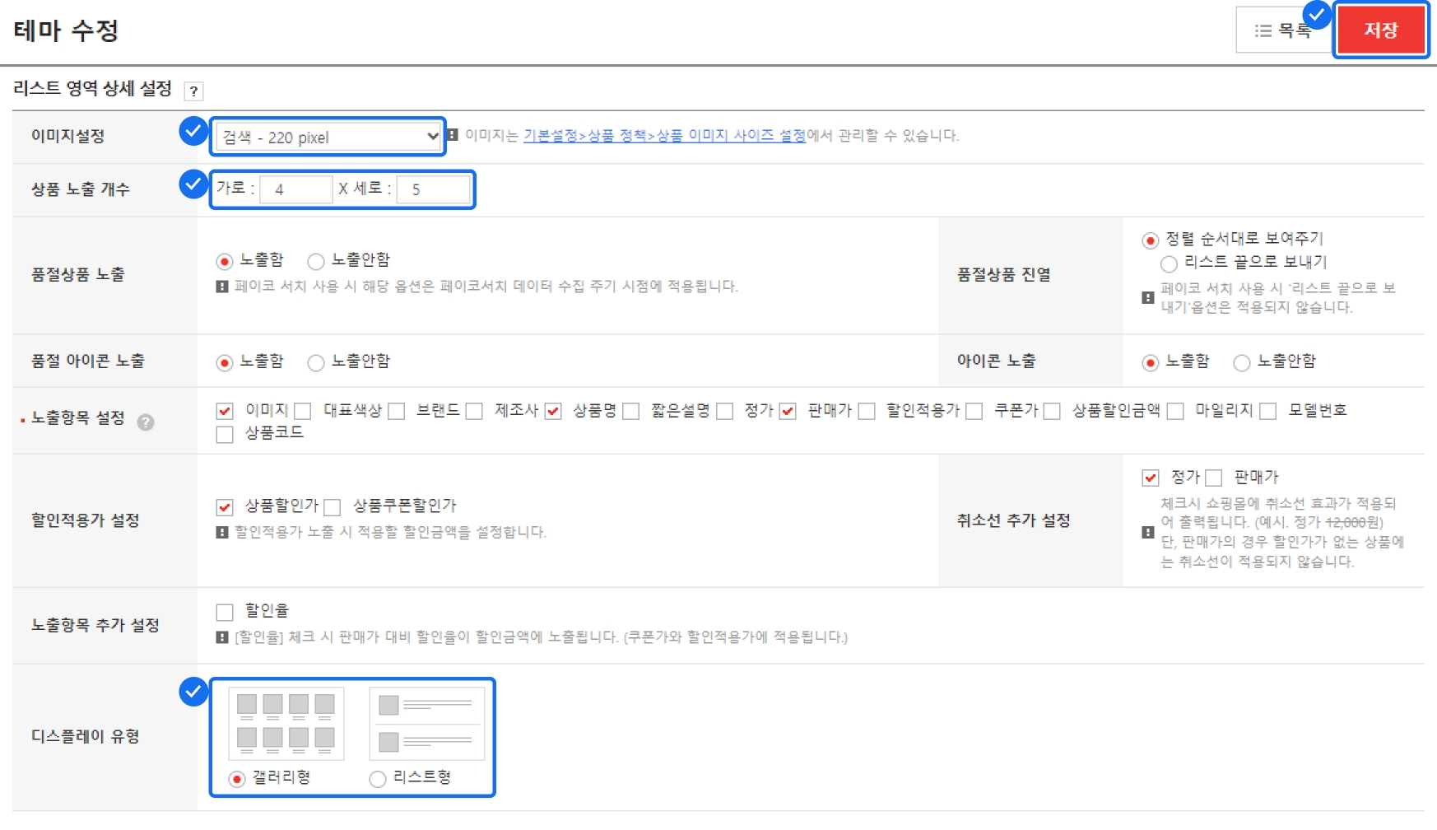The height and width of the screenshot is (830, 1437).
Task: Click the info icon in 취소선 추가 설정
Action: click(1148, 533)
